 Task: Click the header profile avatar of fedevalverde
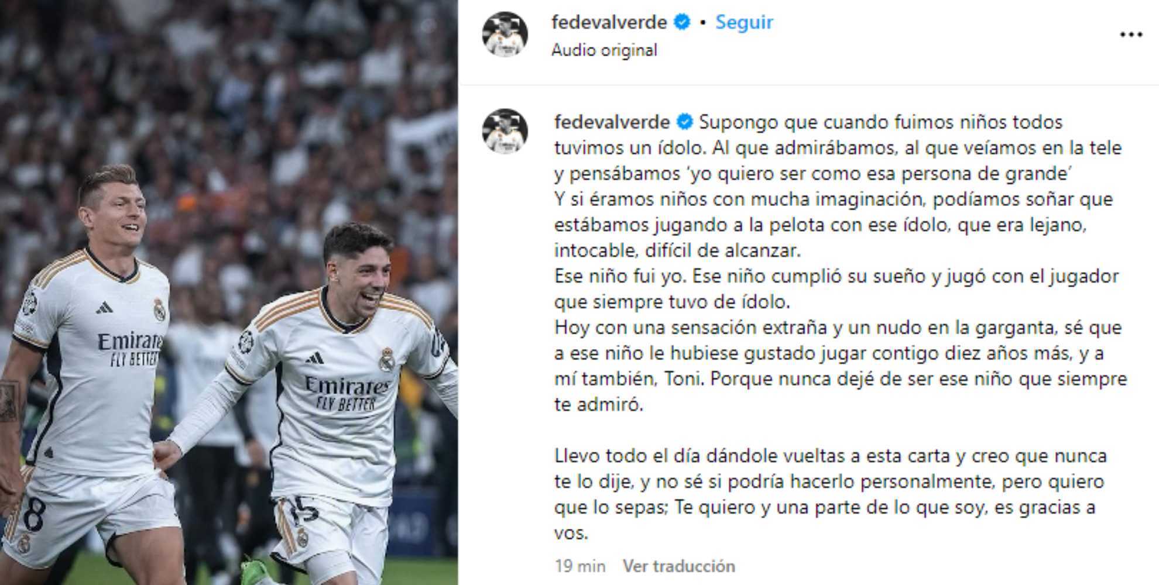click(505, 35)
